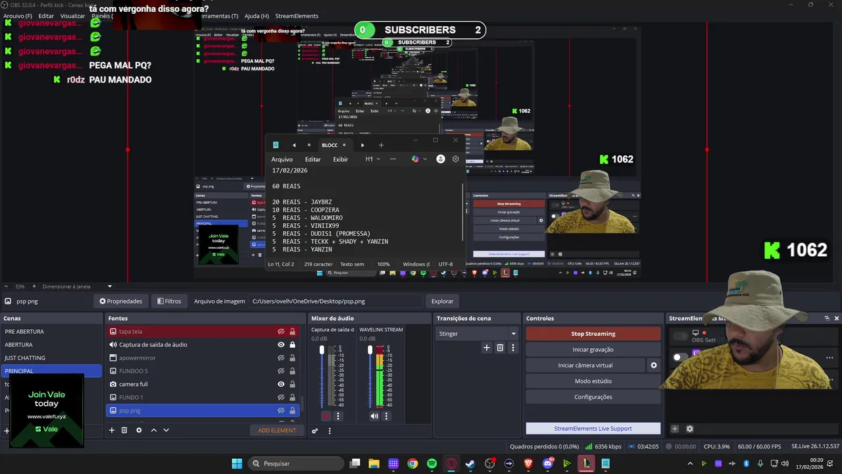Open Spotify from the taskbar
The height and width of the screenshot is (474, 842).
(x=432, y=463)
